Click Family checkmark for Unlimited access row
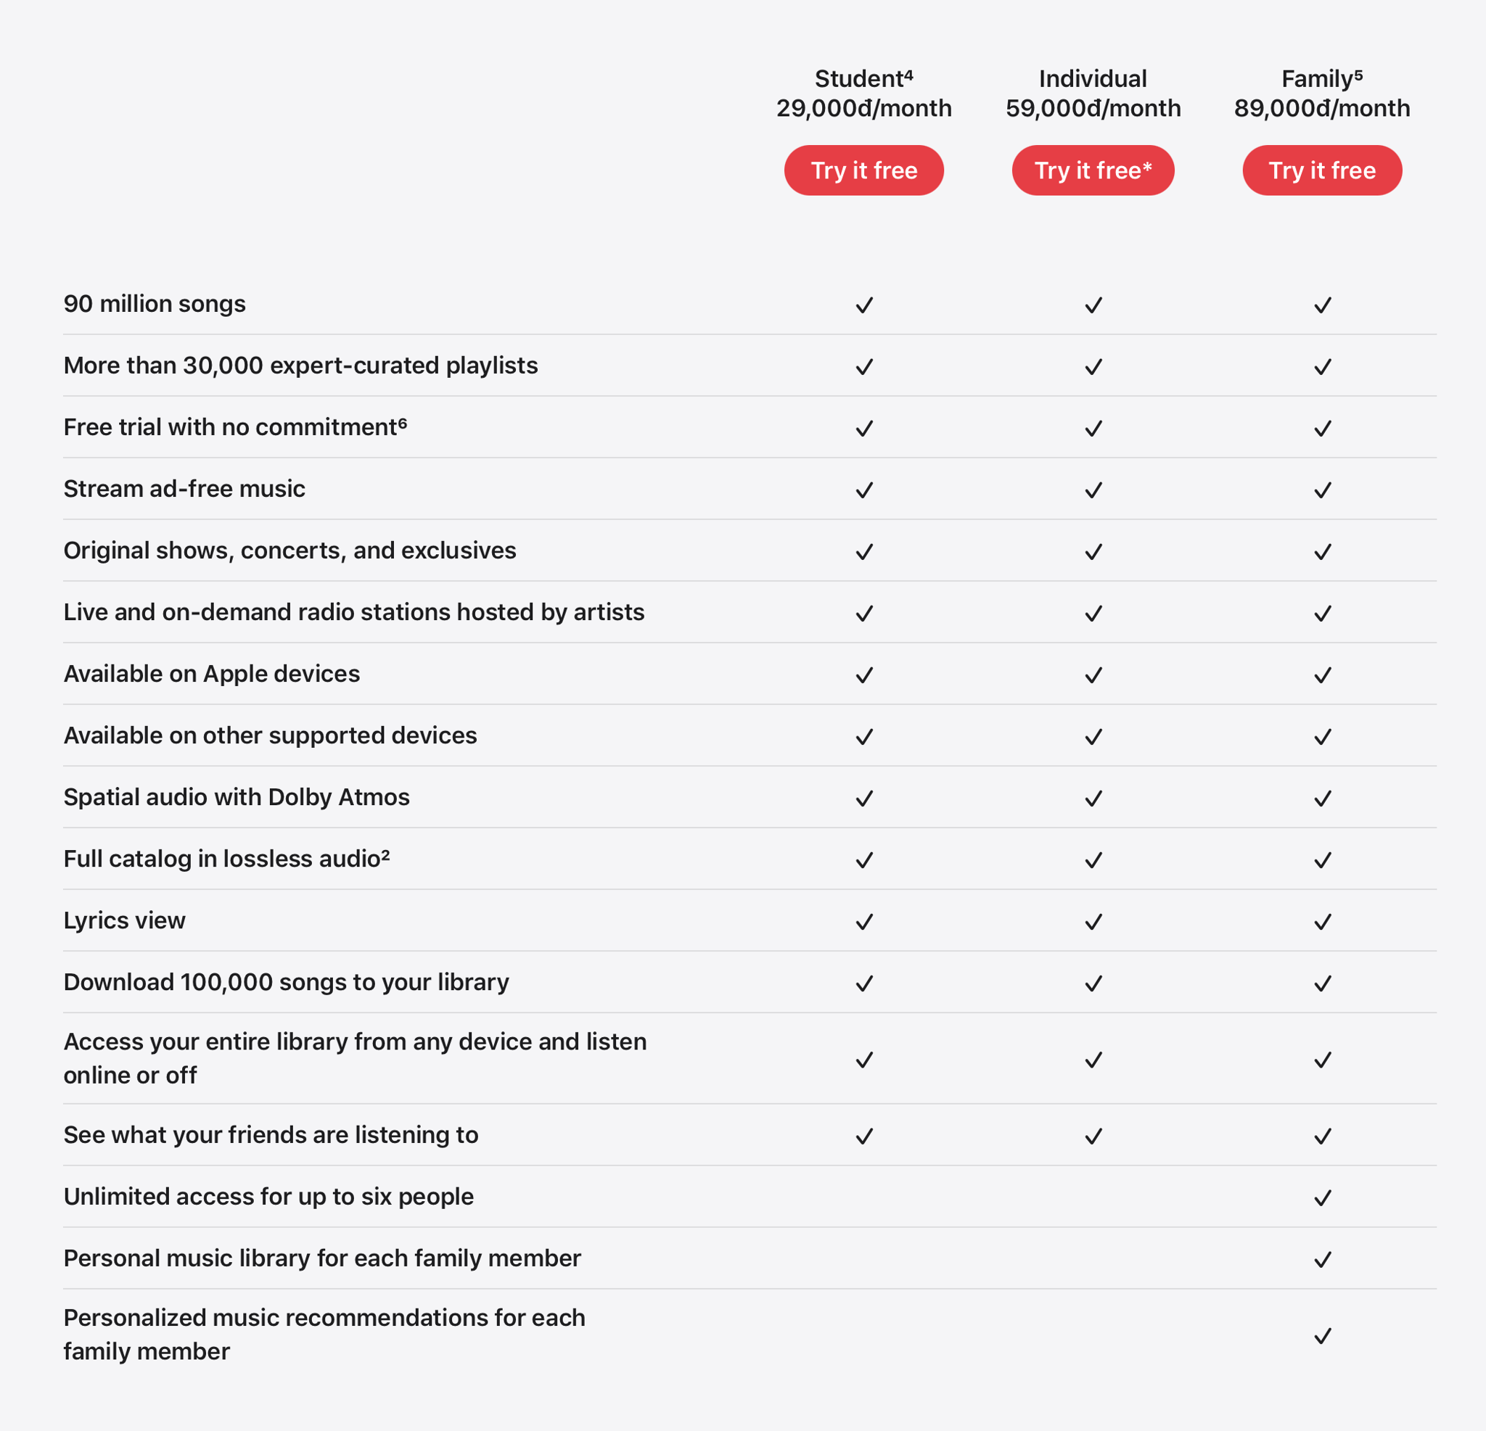Viewport: 1486px width, 1431px height. click(1322, 1197)
